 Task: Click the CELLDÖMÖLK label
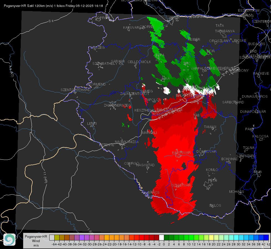(x=140, y=62)
